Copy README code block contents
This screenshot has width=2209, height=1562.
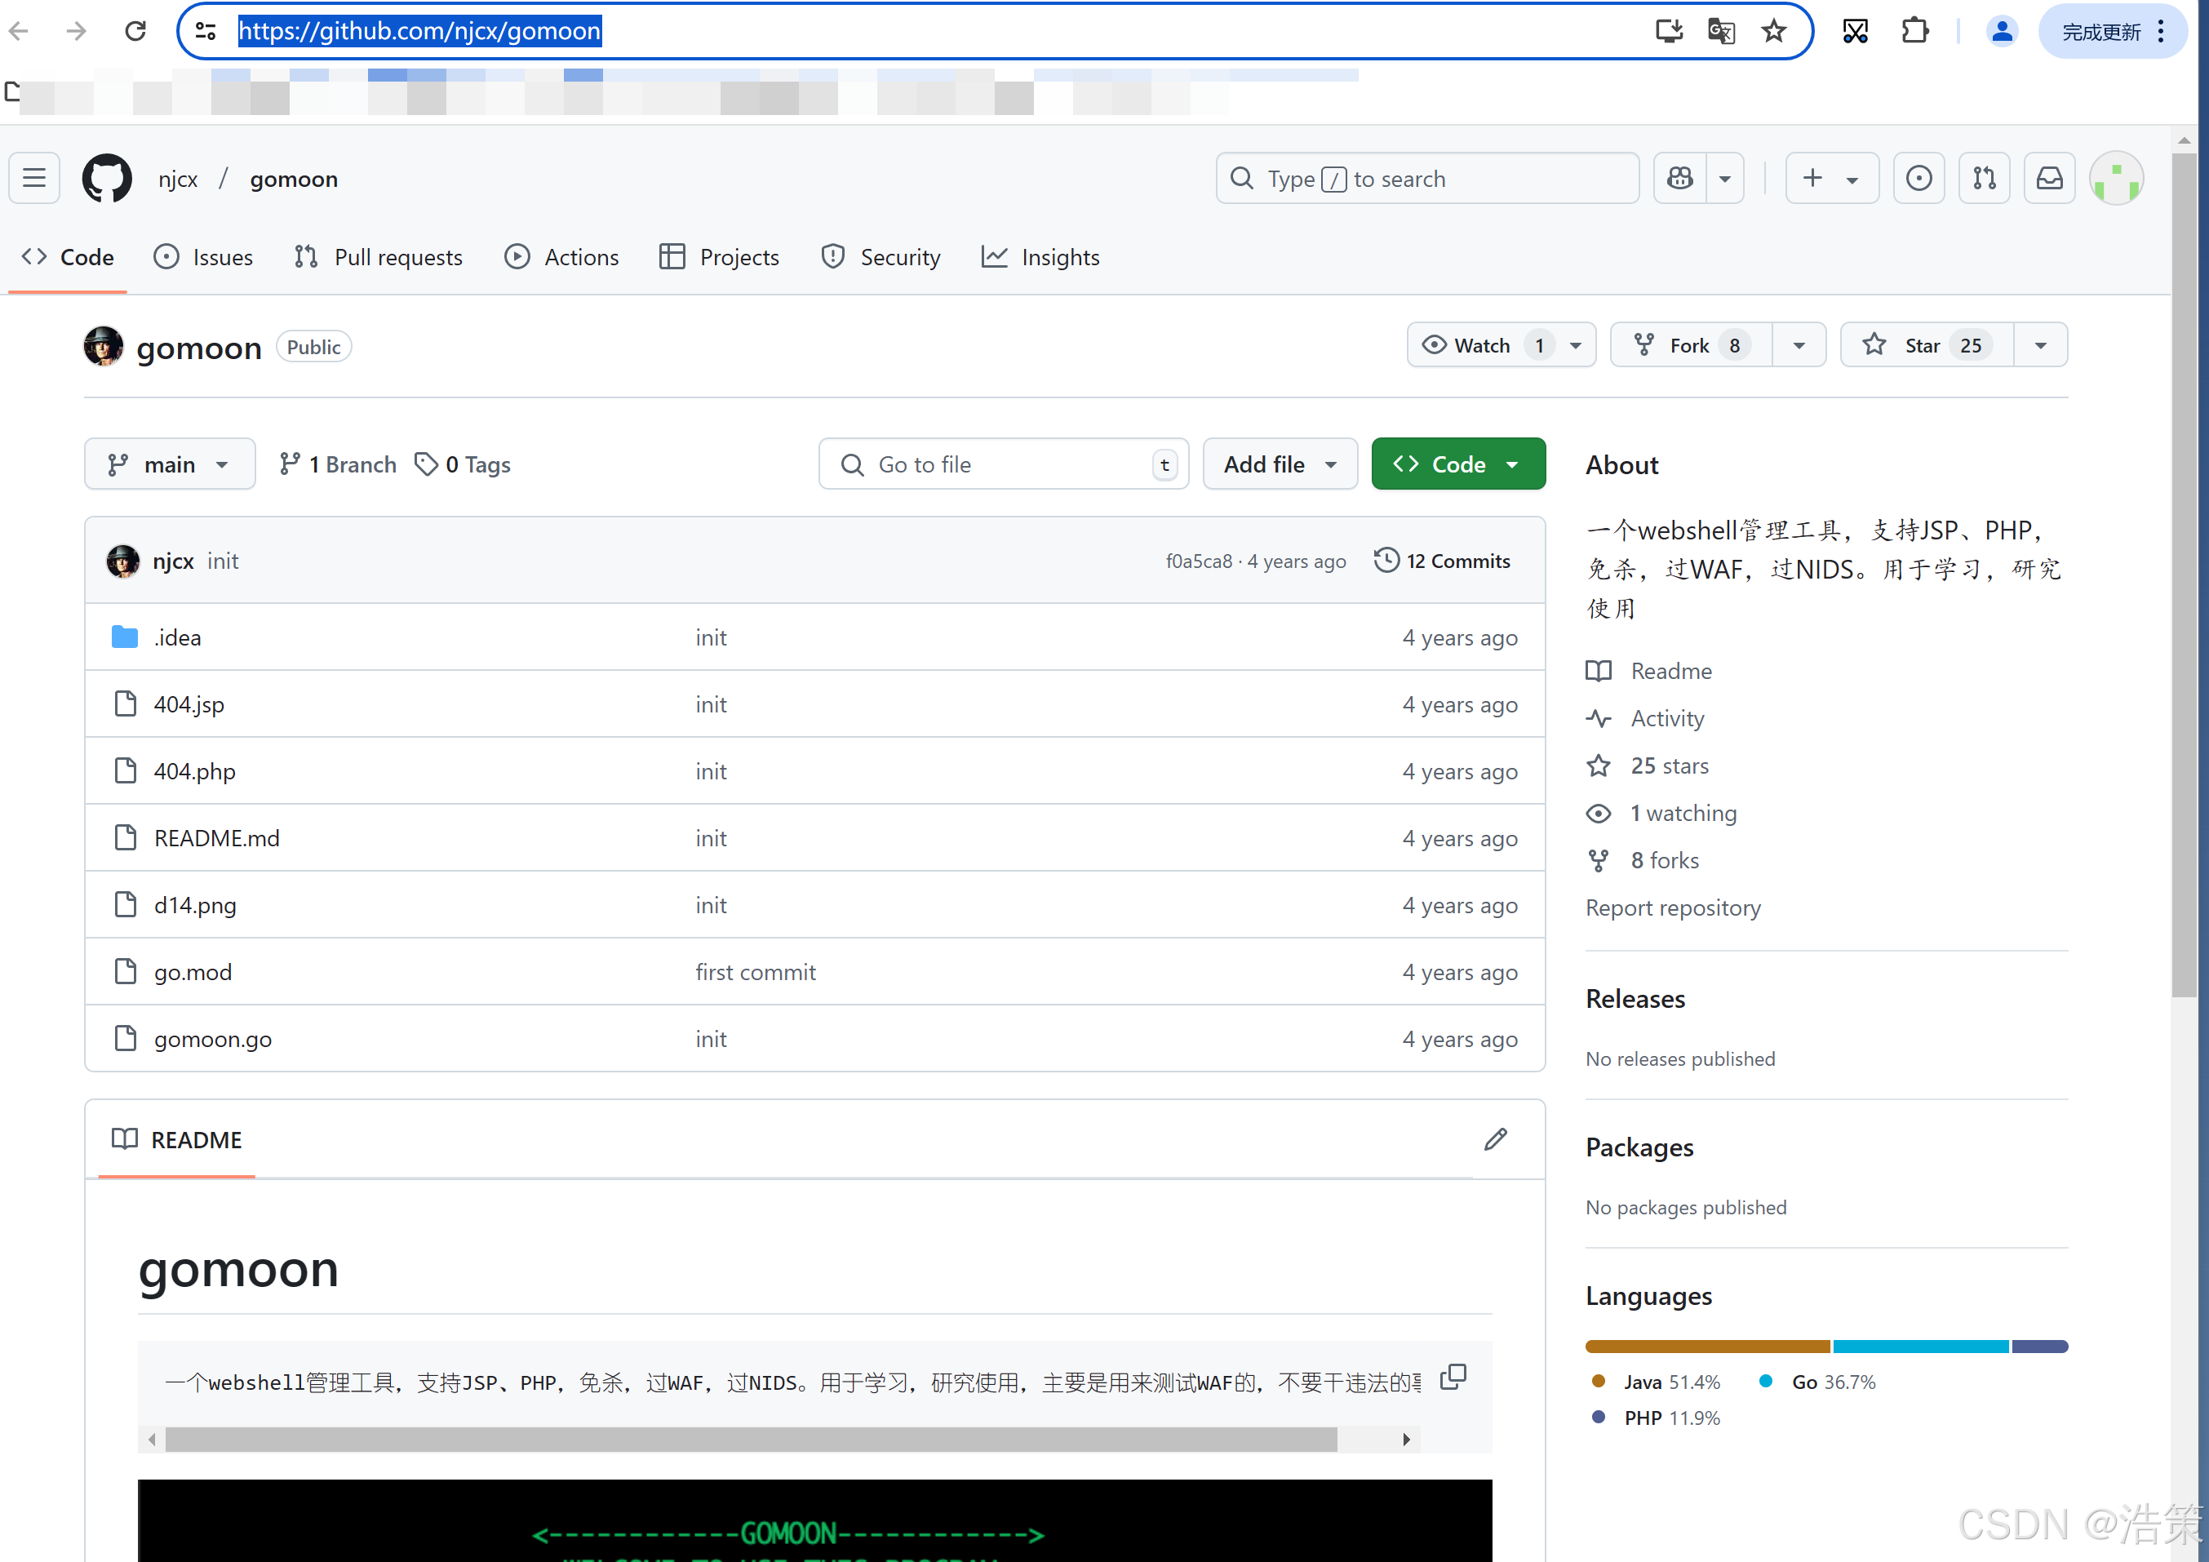1453,1378
